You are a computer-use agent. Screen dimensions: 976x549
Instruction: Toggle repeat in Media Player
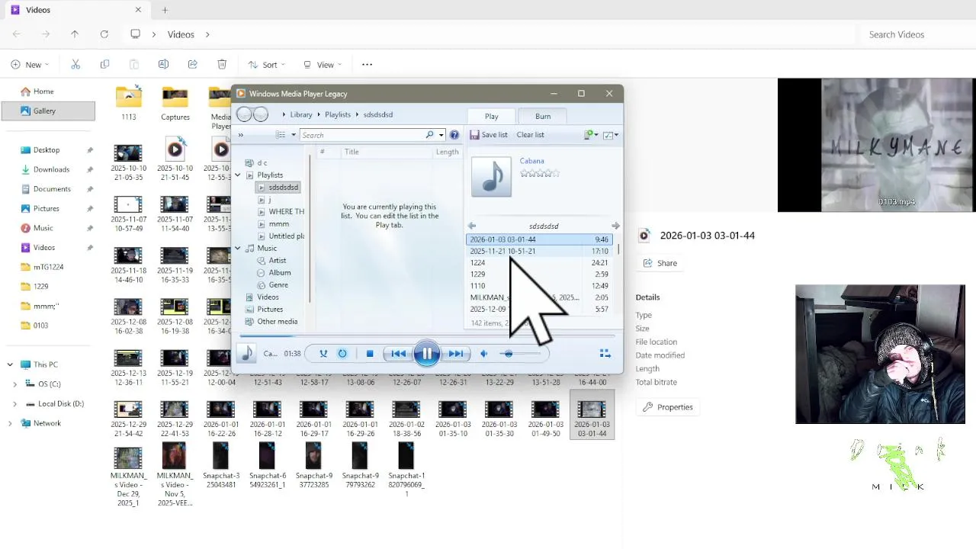click(342, 354)
